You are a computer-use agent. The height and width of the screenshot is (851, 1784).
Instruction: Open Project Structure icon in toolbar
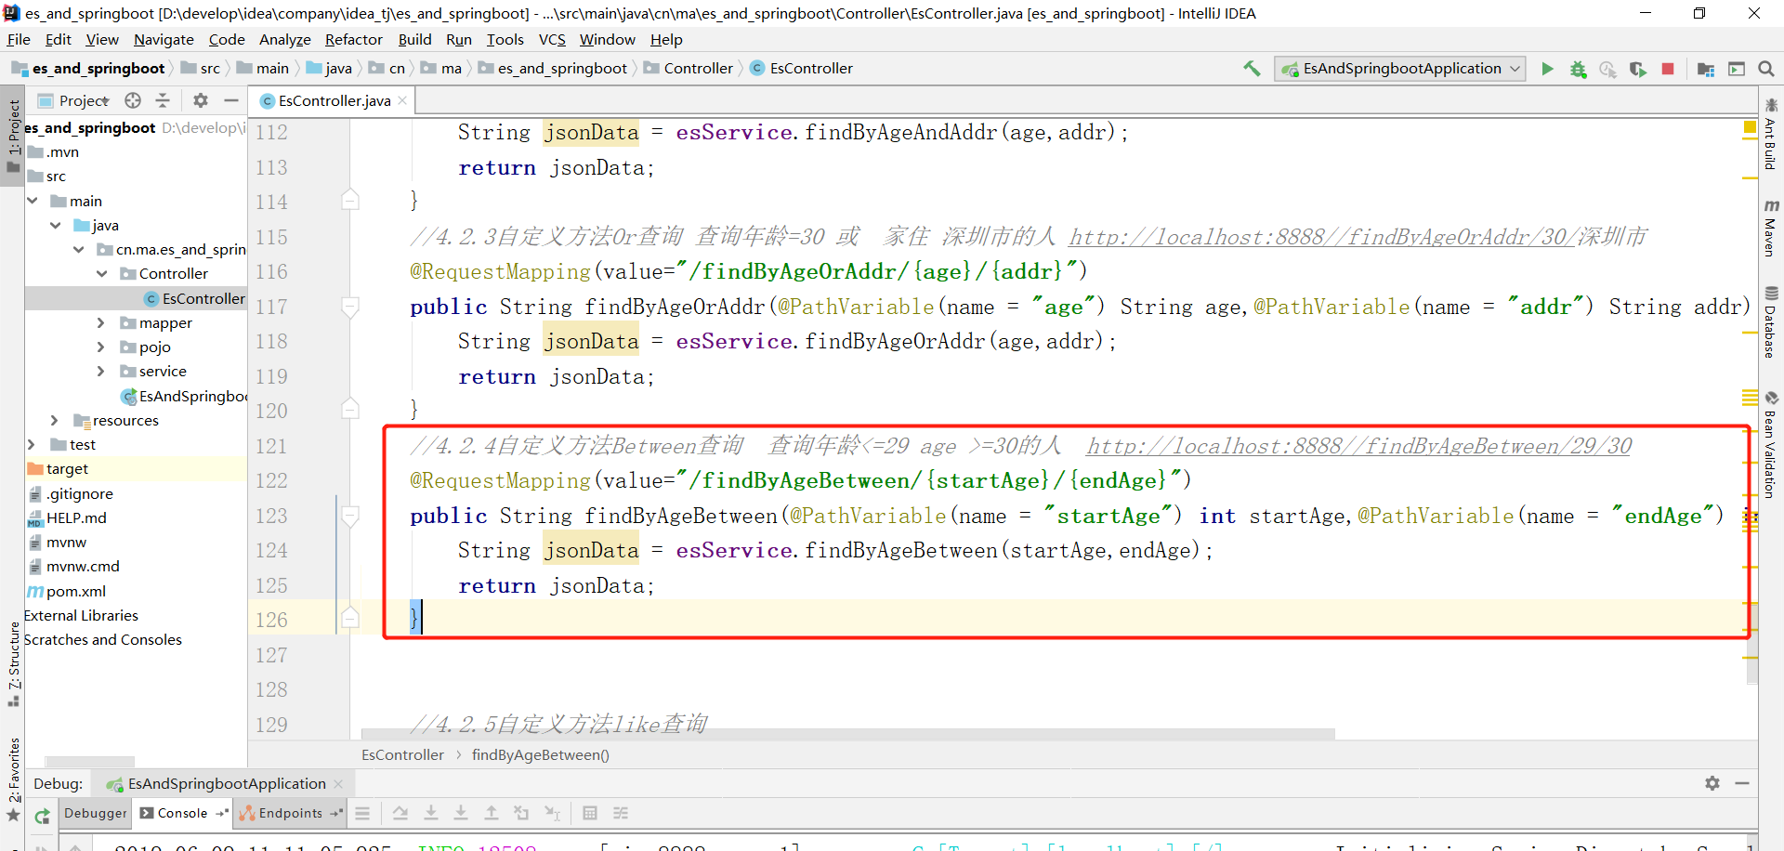1706,69
